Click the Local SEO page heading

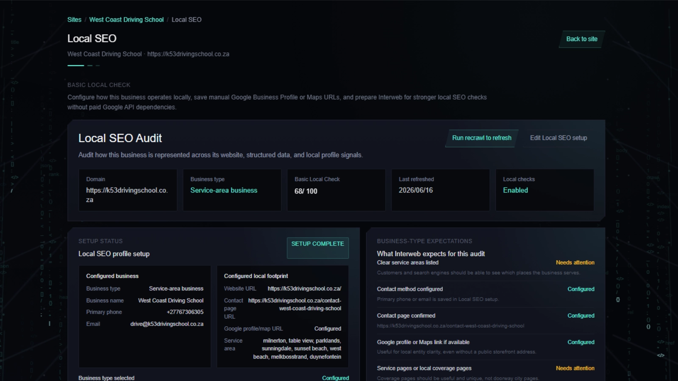[92, 39]
